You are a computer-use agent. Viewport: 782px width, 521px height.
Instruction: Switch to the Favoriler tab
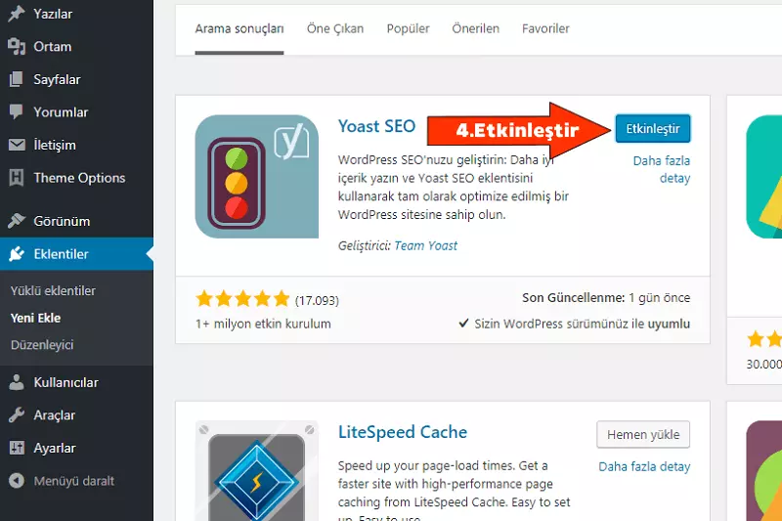(x=545, y=29)
